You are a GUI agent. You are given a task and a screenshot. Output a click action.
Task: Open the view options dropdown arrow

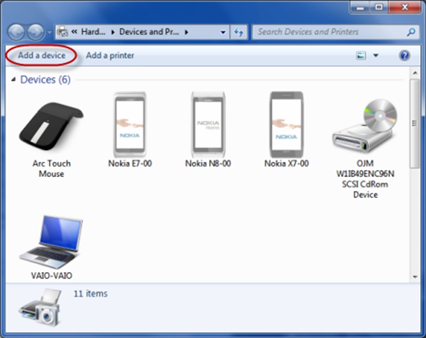[x=376, y=56]
